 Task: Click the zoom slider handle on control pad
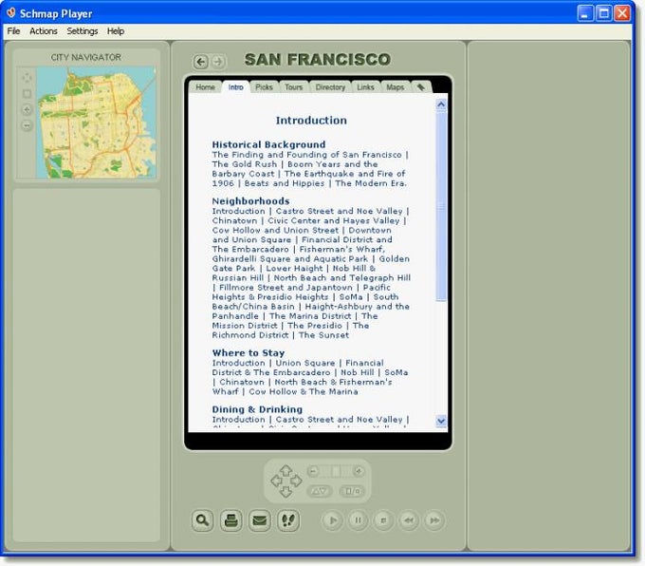[x=336, y=471]
